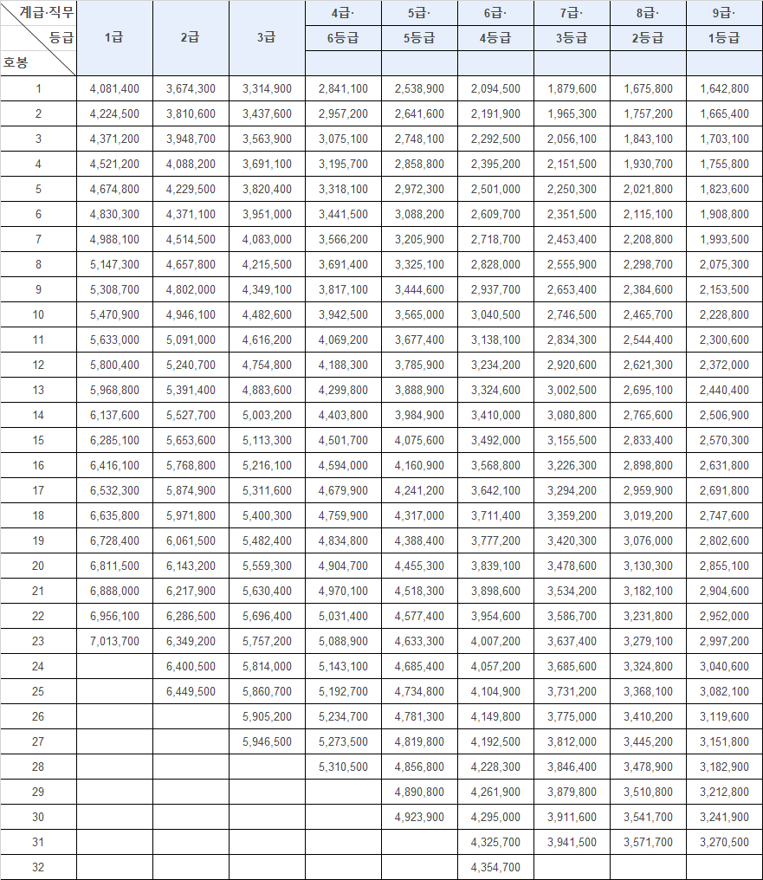Select cell with 3,941,500

pos(572,843)
